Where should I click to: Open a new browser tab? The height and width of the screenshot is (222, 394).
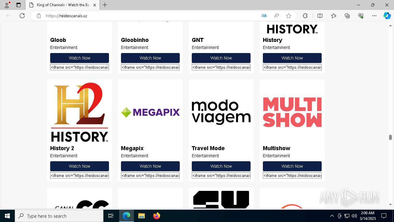pyautogui.click(x=105, y=5)
